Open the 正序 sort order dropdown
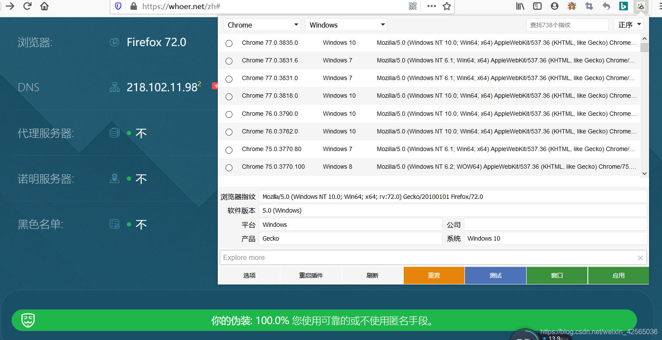 pyautogui.click(x=628, y=25)
